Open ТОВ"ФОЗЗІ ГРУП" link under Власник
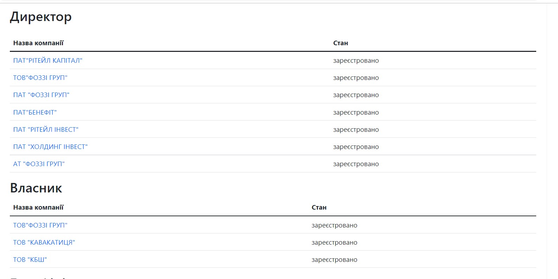This screenshot has width=558, height=279. (x=40, y=225)
